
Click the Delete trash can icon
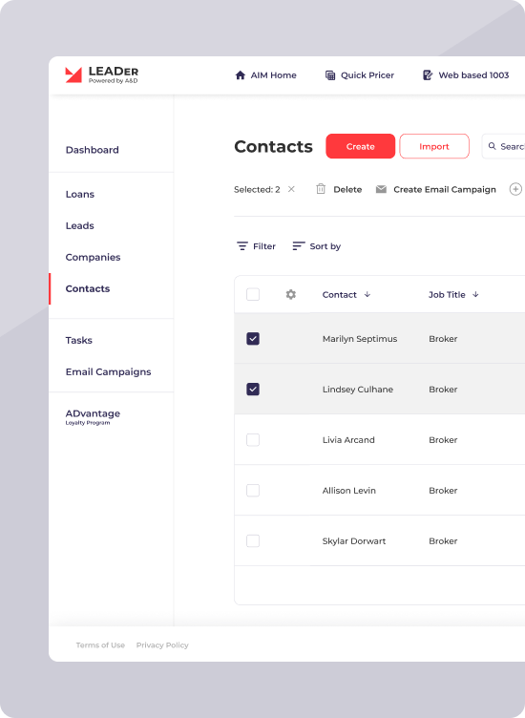[321, 189]
